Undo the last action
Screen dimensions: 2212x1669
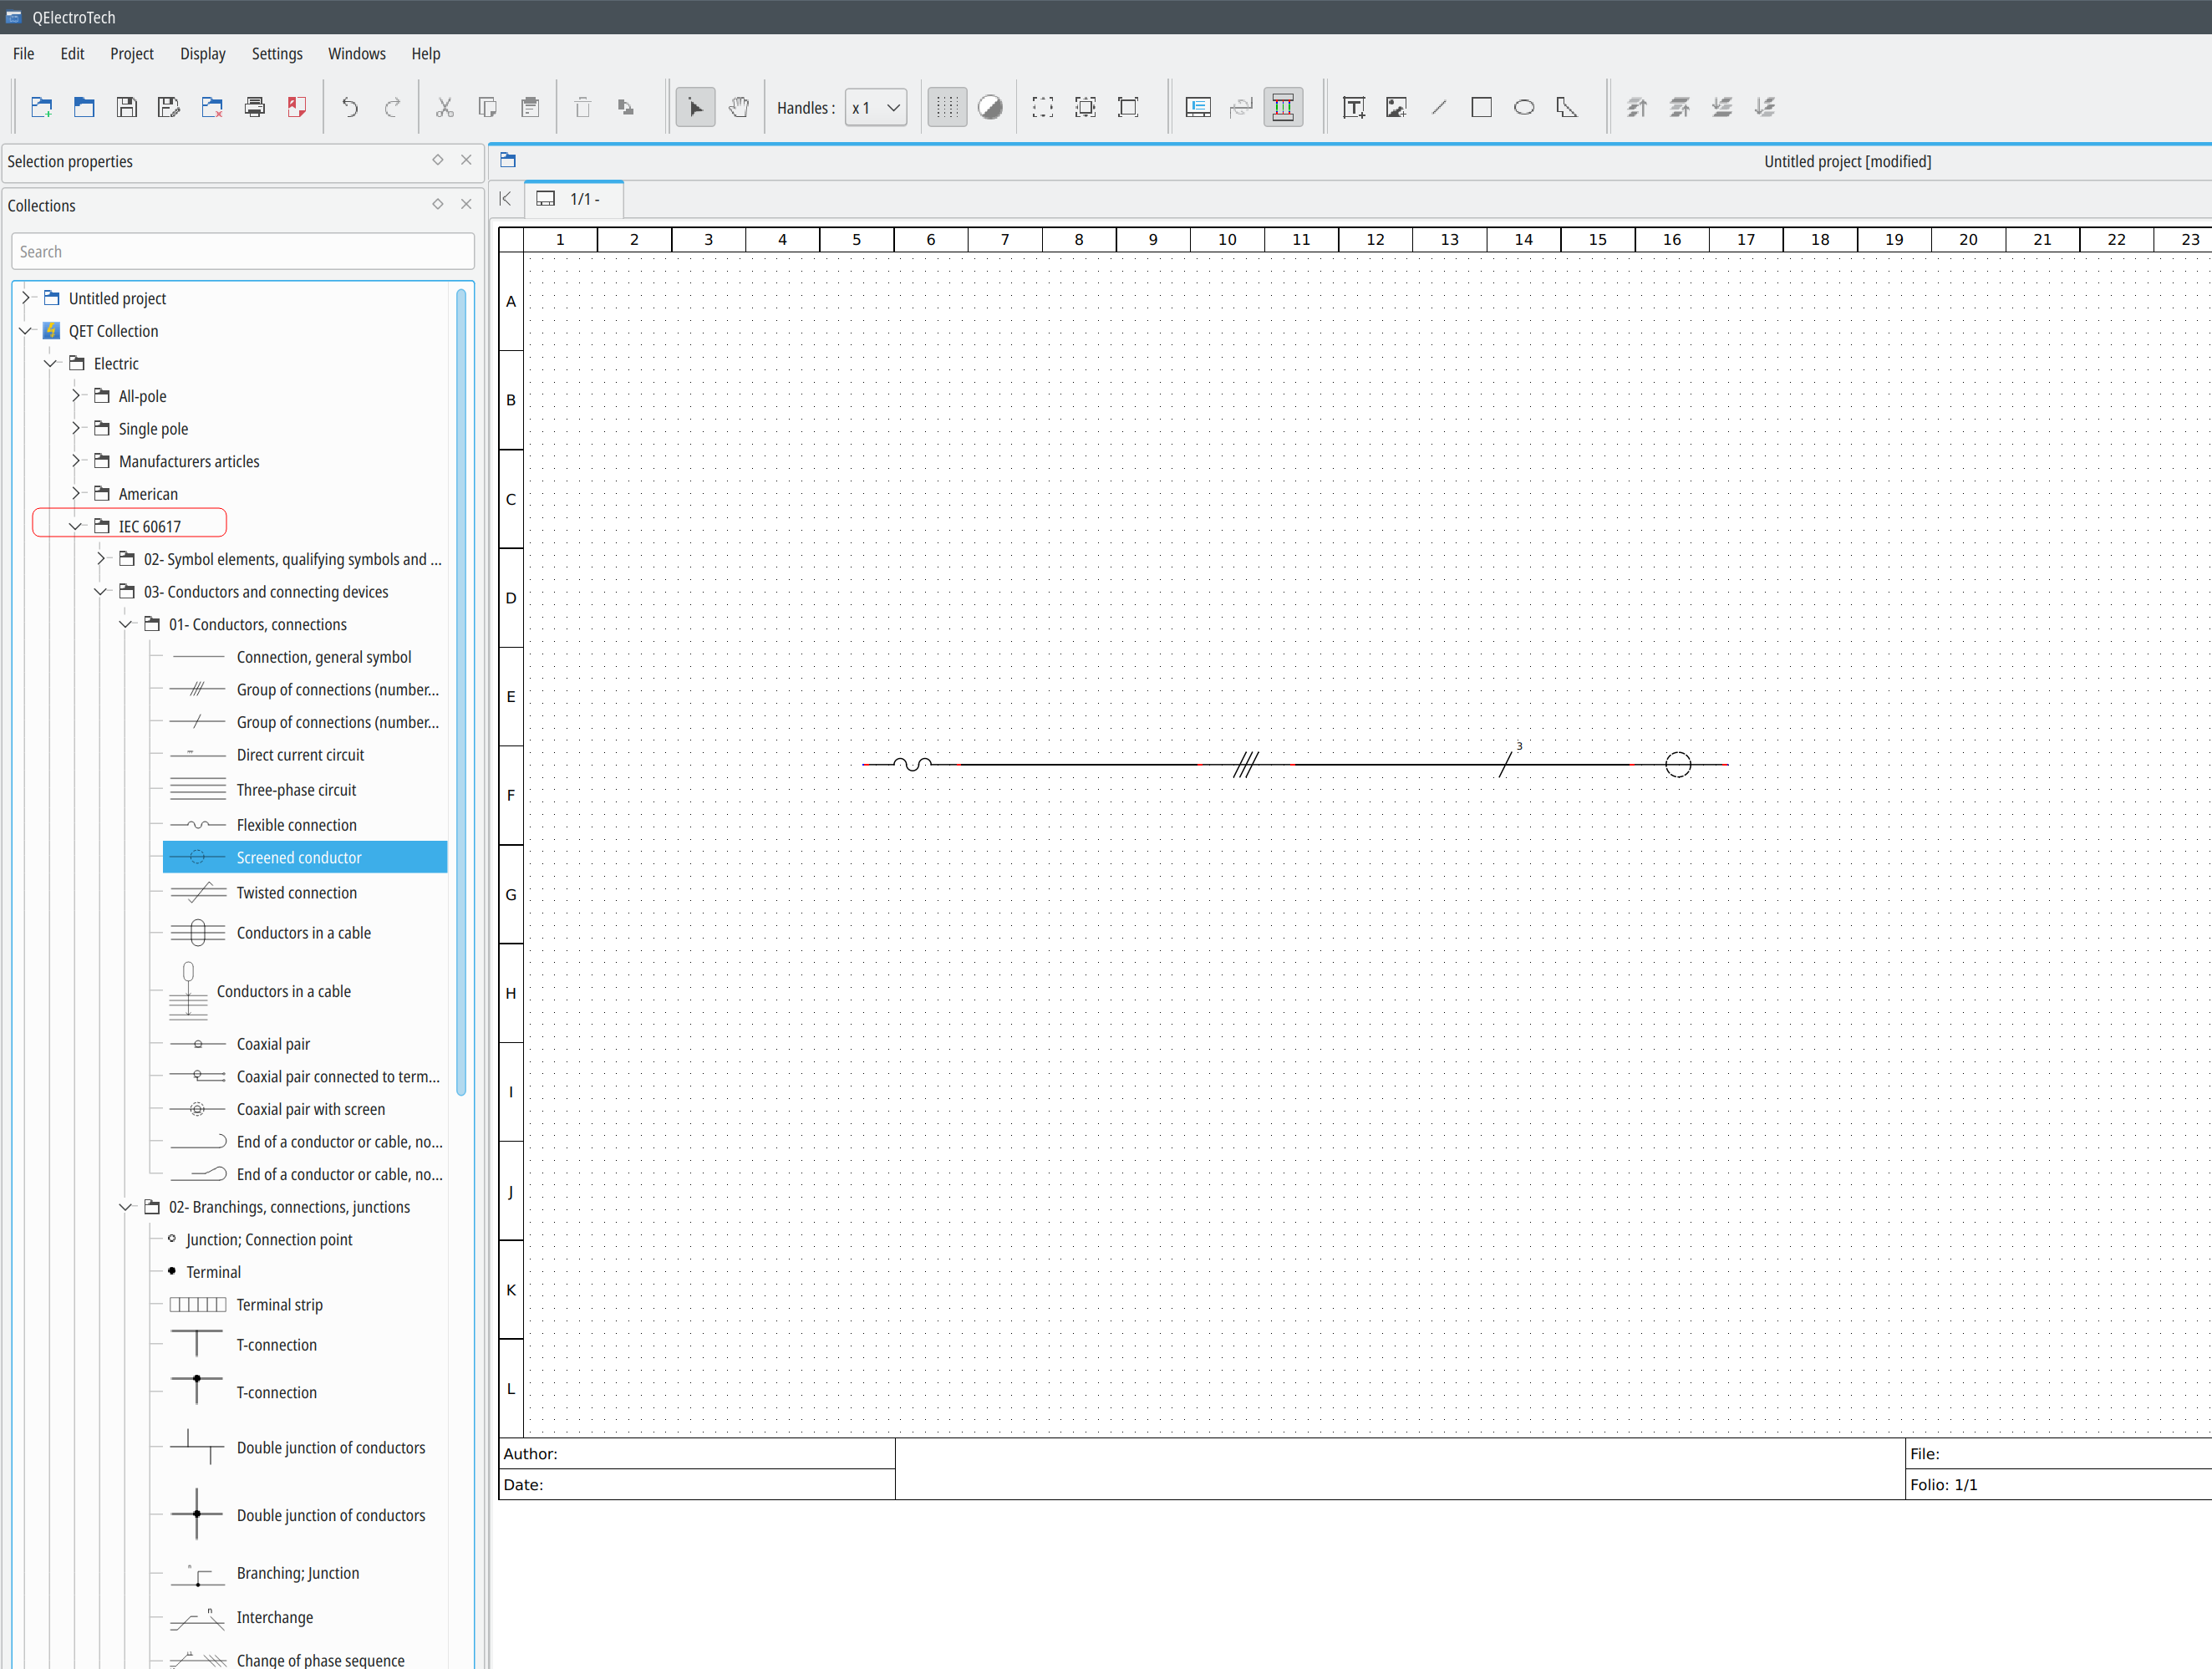pyautogui.click(x=350, y=107)
